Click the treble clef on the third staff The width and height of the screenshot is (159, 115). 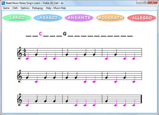click(x=20, y=100)
